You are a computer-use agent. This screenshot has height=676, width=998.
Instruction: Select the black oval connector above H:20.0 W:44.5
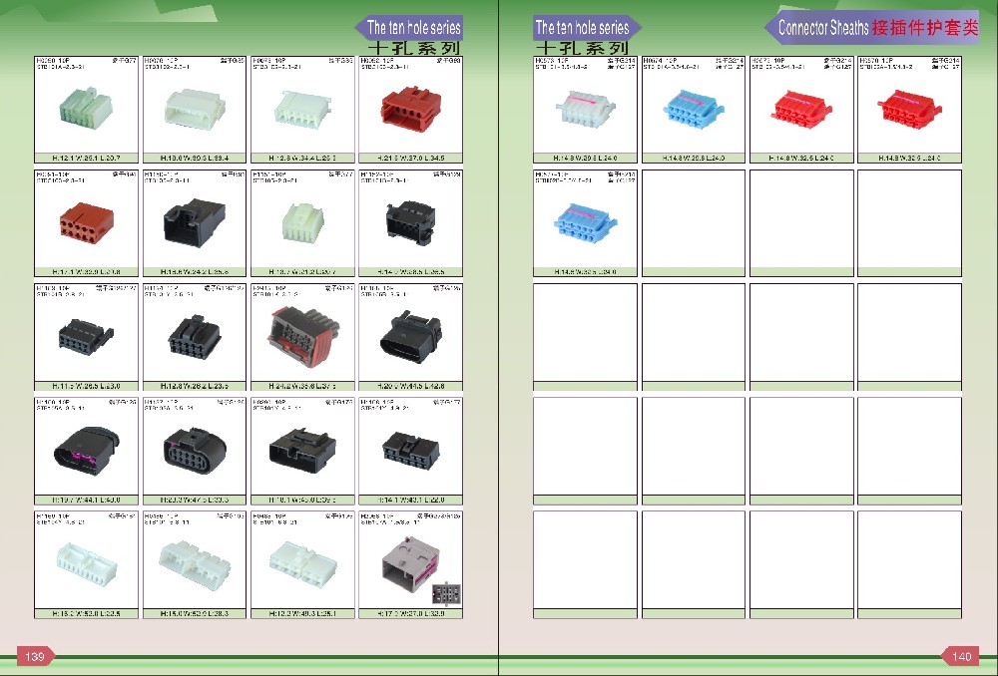(410, 336)
